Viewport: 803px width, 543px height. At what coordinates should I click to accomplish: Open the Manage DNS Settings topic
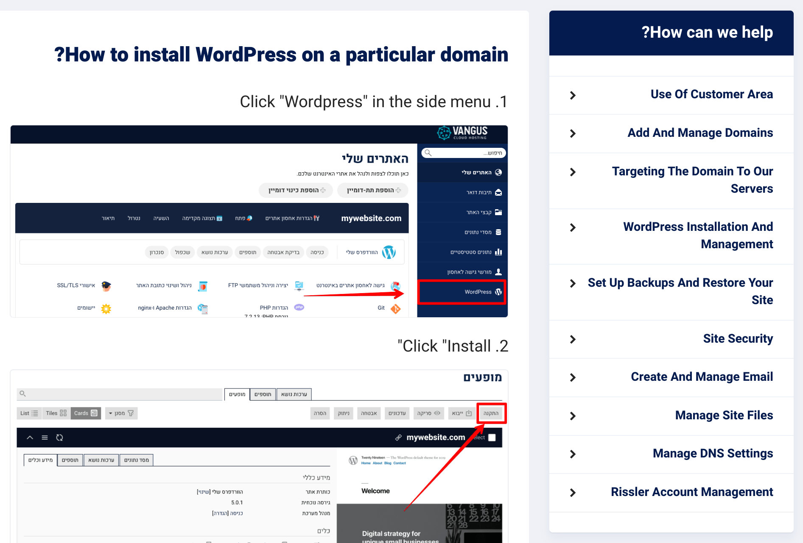click(713, 453)
